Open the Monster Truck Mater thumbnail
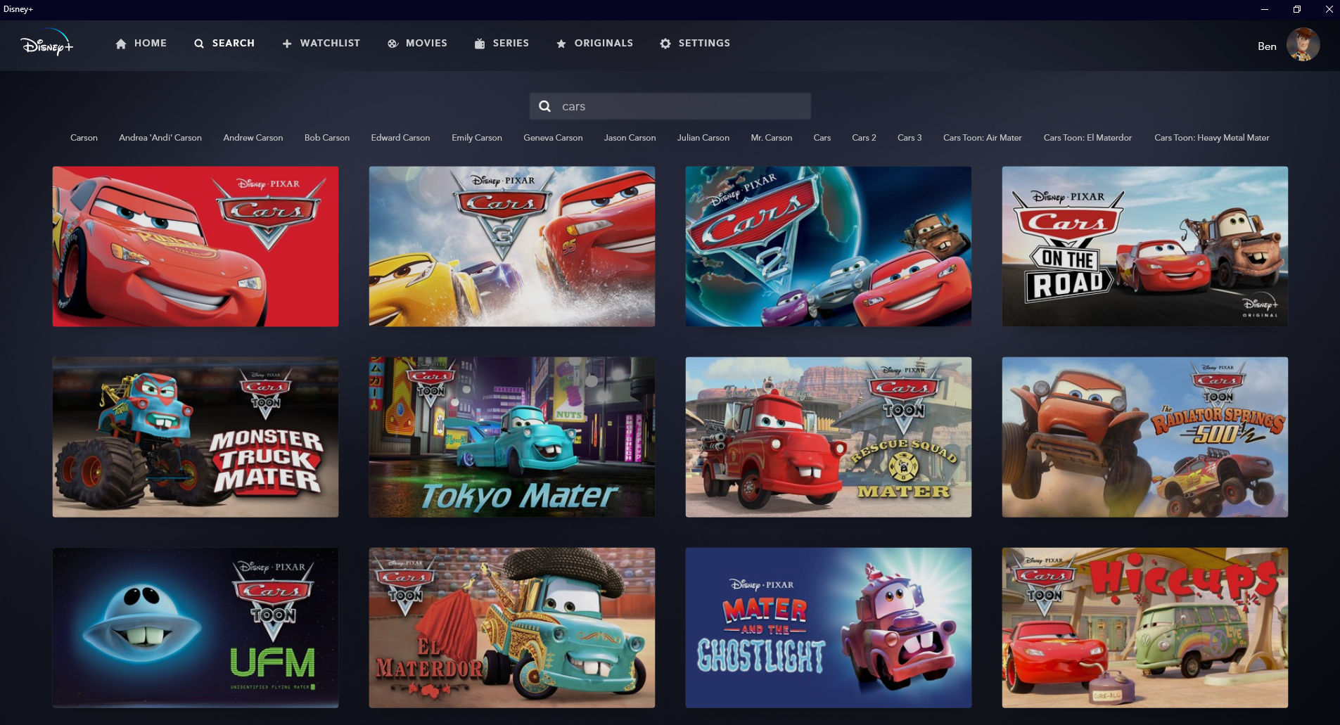 point(196,437)
